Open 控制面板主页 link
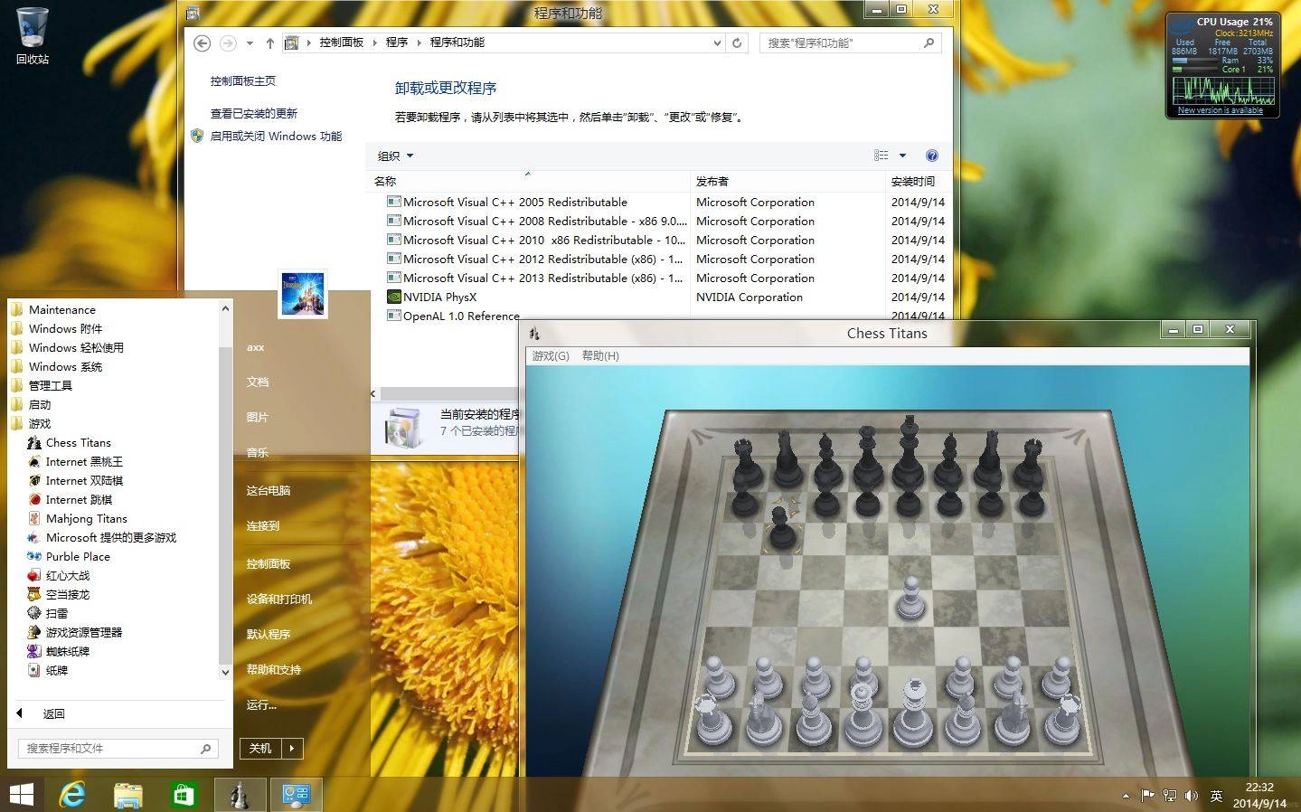Viewport: 1301px width, 812px height. [243, 80]
